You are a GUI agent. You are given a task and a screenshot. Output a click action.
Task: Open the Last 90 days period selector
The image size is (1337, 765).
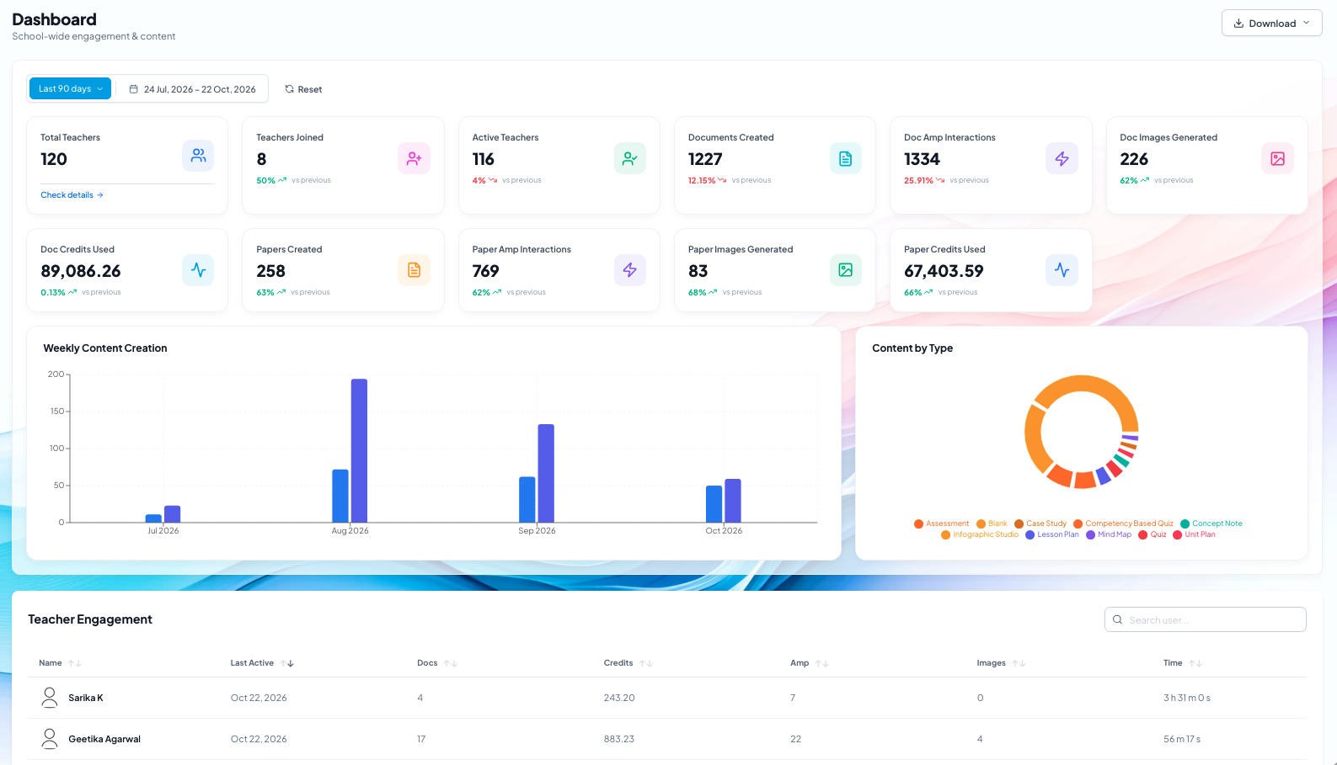point(70,88)
